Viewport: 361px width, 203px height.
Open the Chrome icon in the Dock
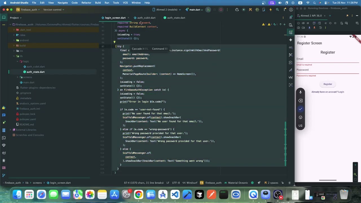coord(138,195)
